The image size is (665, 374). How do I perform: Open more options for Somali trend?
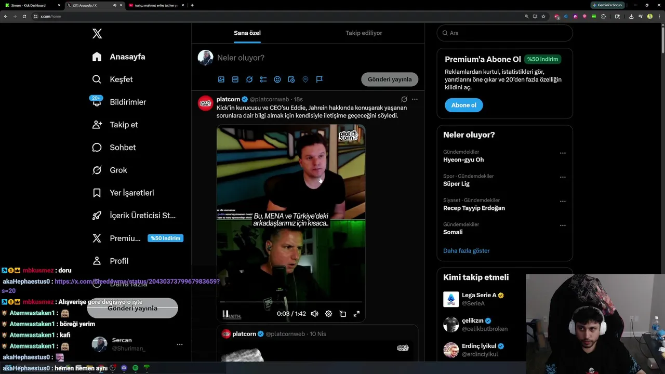tap(563, 225)
